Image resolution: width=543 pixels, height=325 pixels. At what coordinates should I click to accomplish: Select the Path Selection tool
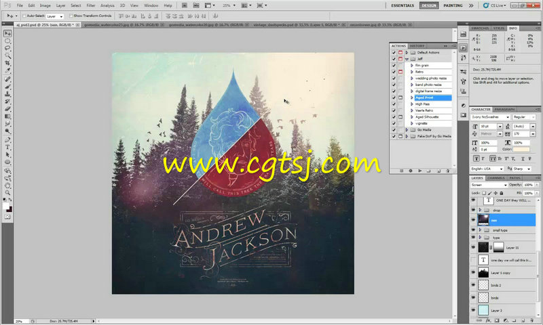point(7,155)
